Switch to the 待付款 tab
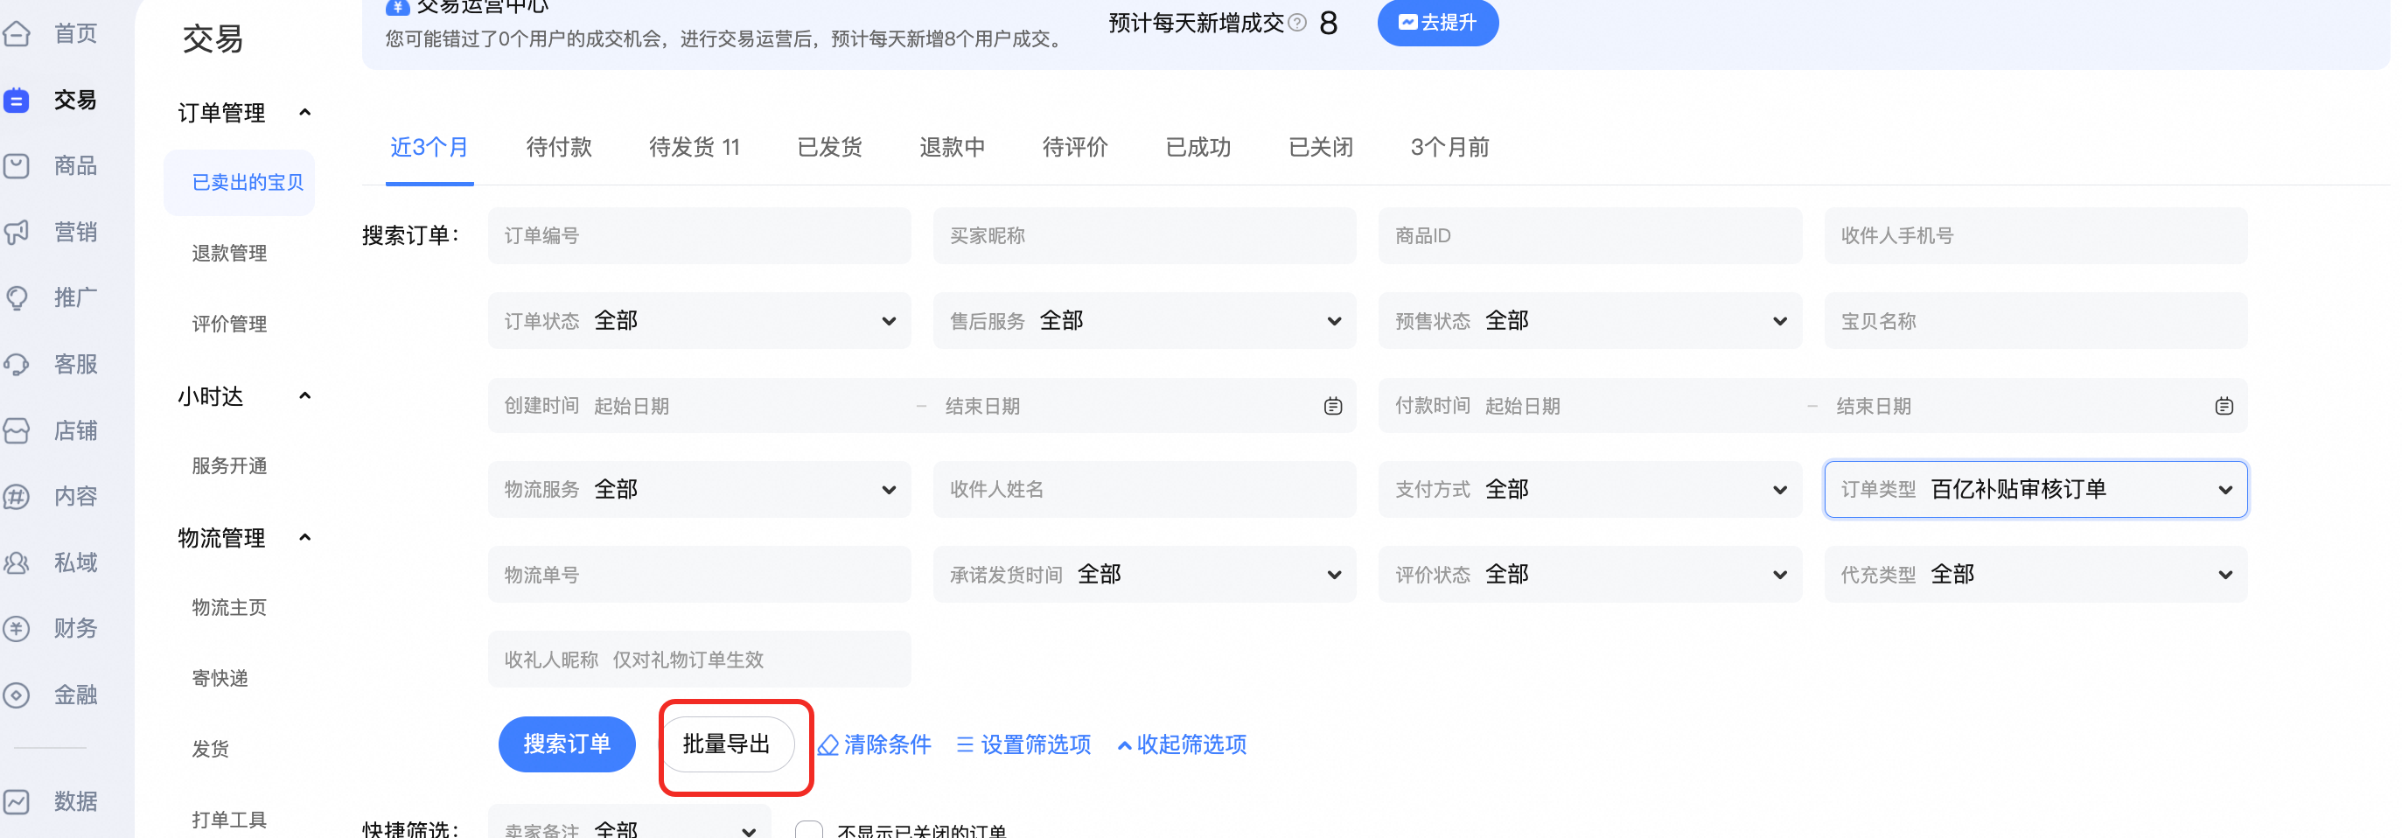The width and height of the screenshot is (2402, 838). (559, 147)
